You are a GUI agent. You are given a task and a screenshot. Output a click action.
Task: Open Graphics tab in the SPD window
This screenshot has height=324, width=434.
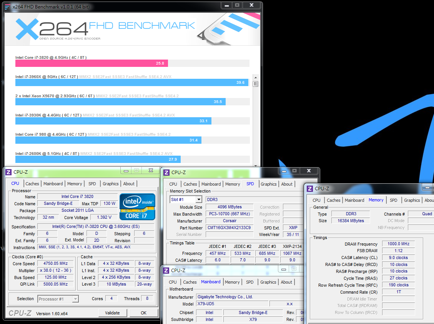pos(268,184)
